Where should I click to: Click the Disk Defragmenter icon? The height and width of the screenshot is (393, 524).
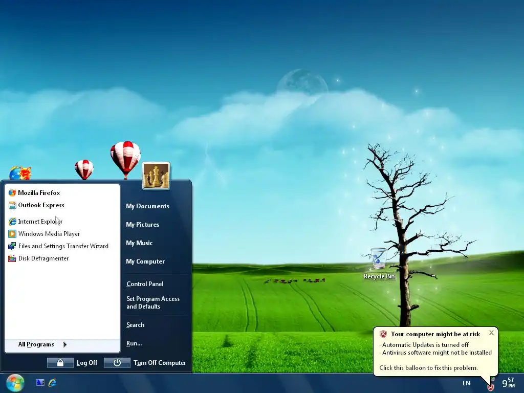12,258
